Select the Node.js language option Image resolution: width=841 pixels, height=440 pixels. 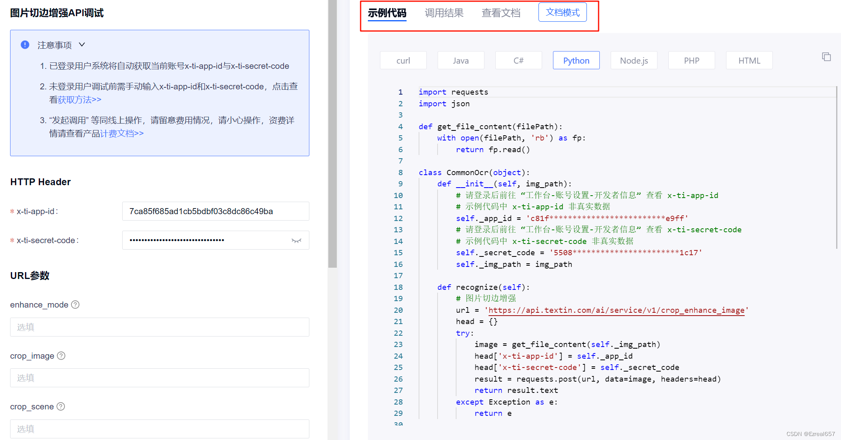[x=634, y=60]
